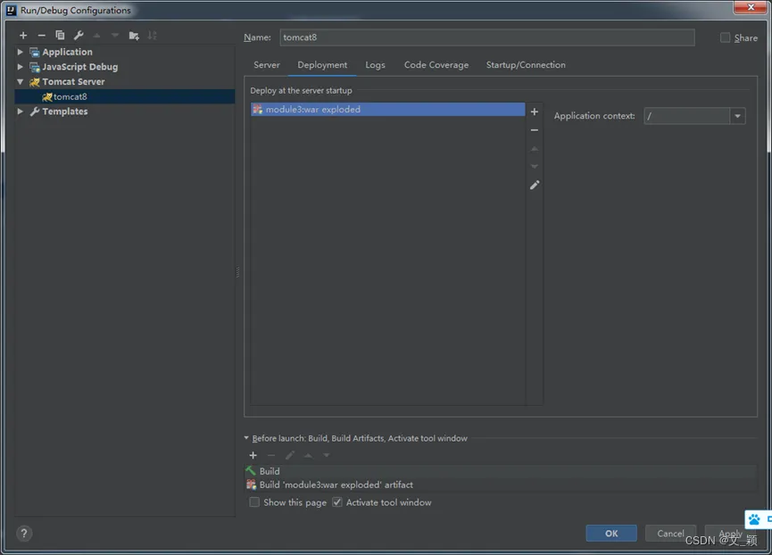Remove the selected configuration with minus icon
The height and width of the screenshot is (555, 772).
tap(41, 36)
